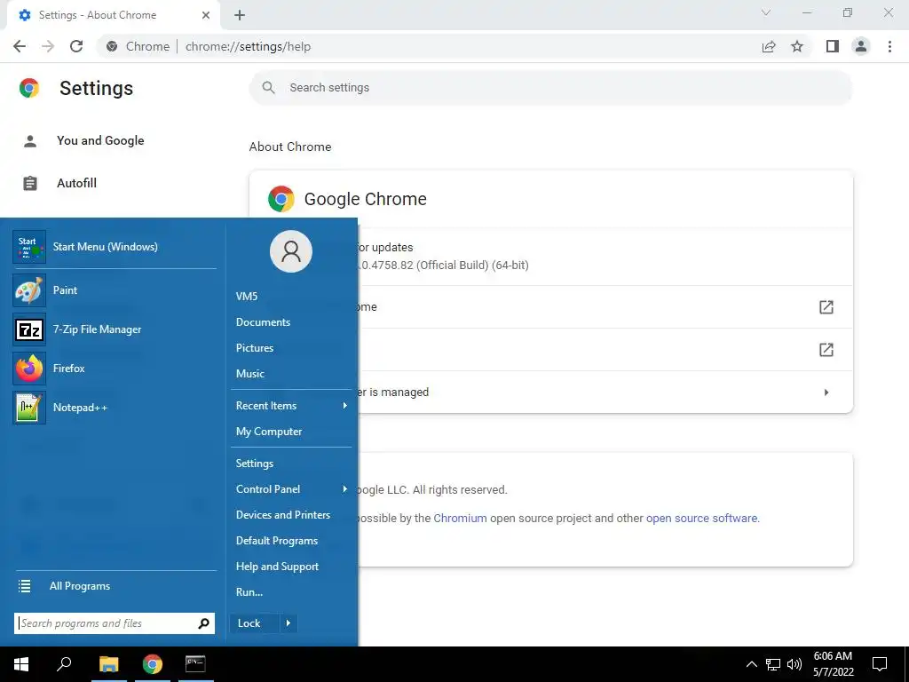Open Start Menu (Windows) entry

point(115,247)
